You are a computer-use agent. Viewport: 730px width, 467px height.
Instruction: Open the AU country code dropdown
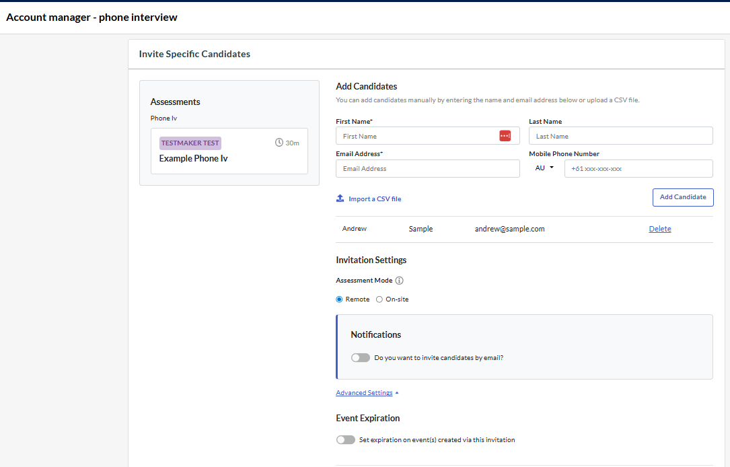[x=544, y=168]
